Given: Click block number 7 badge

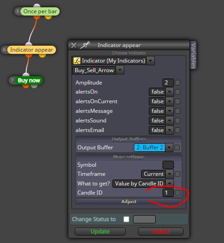Looking at the screenshot, I should 12,80.
